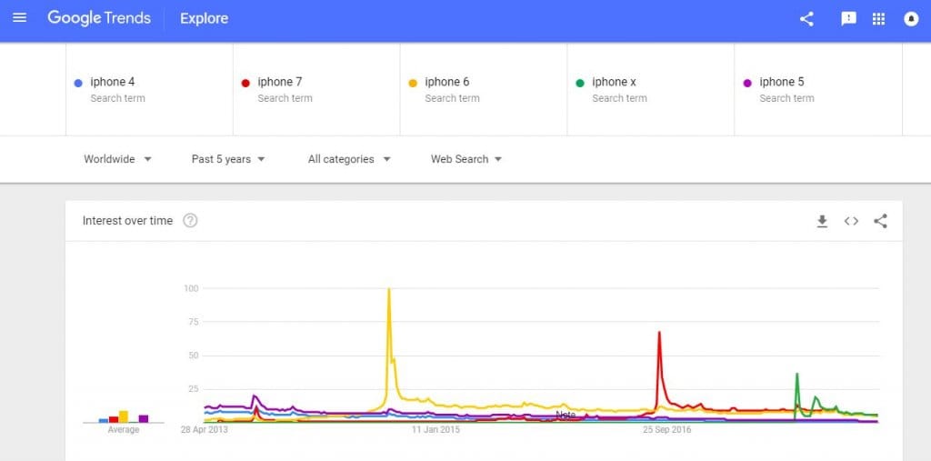The image size is (931, 461).
Task: Expand the Past 5 years dropdown
Action: coord(228,159)
